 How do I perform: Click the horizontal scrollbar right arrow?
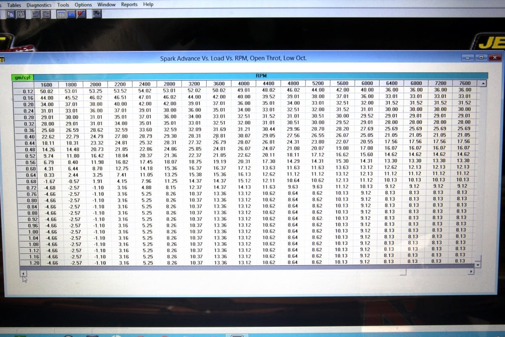point(471,272)
